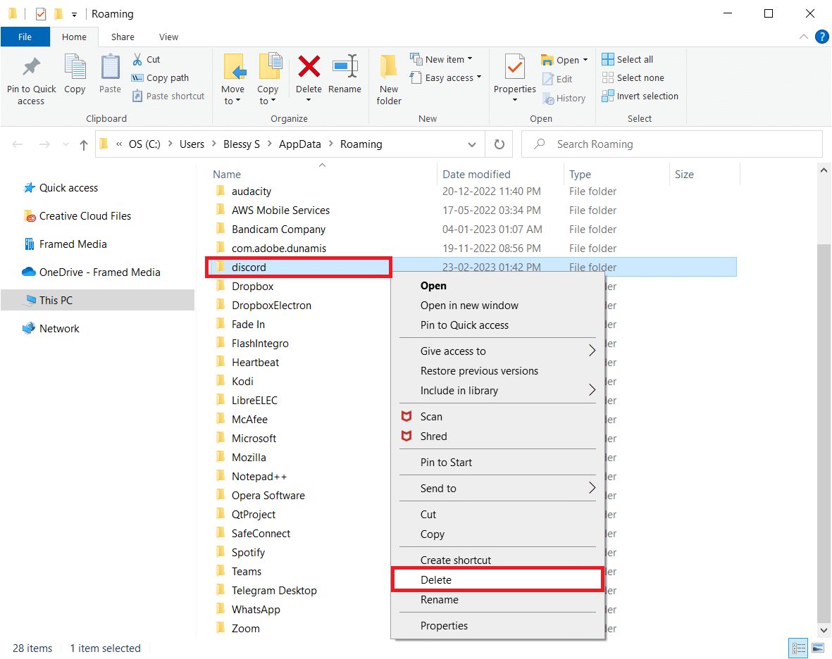Screen dimensions: 832x659
Task: Switch to large icons view in status bar
Action: click(x=818, y=648)
